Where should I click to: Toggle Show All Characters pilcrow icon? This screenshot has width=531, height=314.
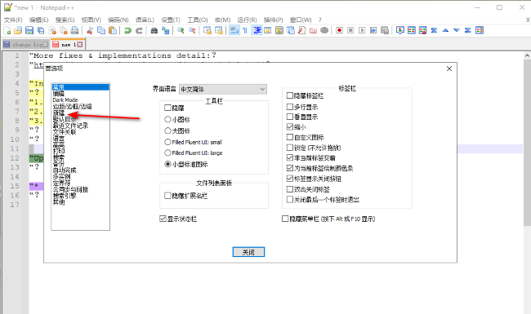pos(245,30)
